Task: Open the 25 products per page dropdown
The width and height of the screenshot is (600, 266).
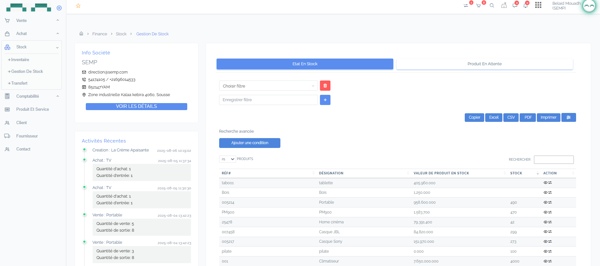Action: click(227, 159)
